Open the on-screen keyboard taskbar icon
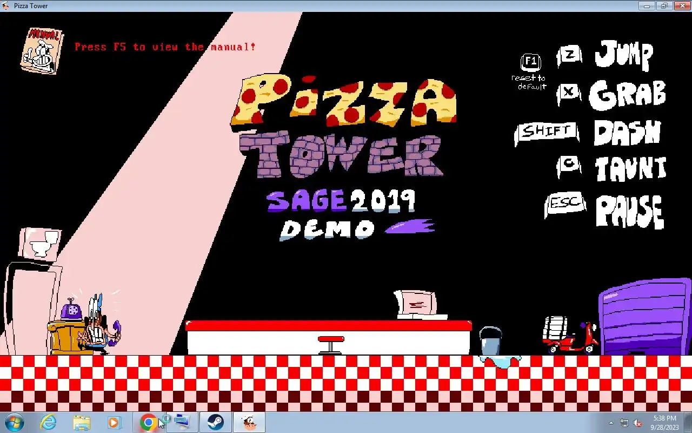This screenshot has width=692, height=433. (x=182, y=422)
